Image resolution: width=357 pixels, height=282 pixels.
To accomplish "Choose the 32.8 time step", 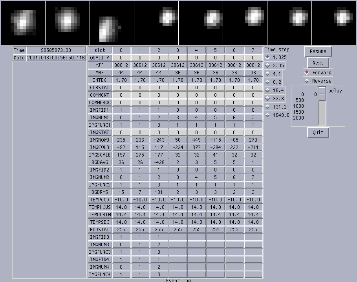I will 275,98.
